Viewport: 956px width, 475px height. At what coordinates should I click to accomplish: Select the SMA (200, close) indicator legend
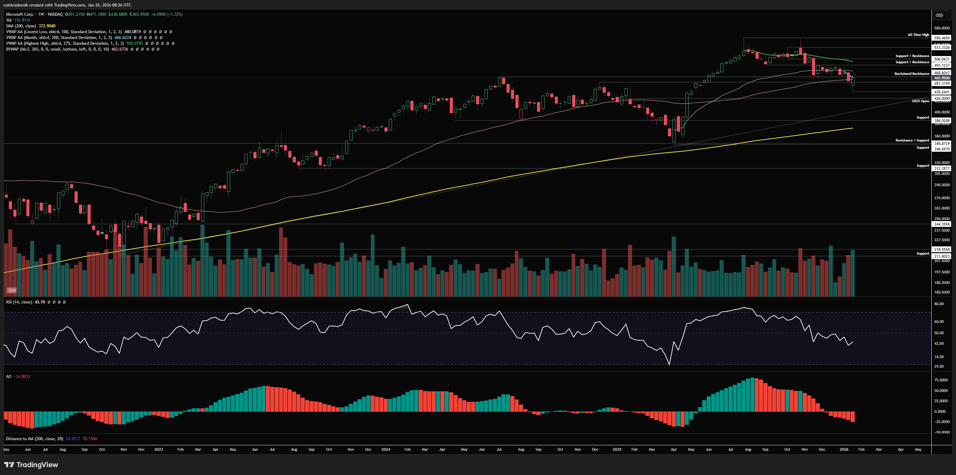tap(21, 26)
